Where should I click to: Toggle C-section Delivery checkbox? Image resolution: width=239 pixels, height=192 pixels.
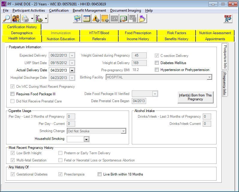click(157, 56)
